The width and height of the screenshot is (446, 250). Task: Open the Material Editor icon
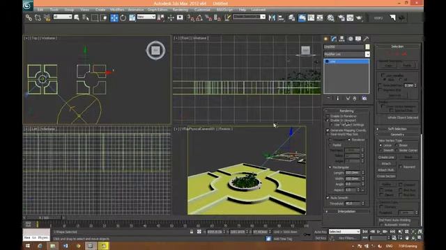point(330,18)
